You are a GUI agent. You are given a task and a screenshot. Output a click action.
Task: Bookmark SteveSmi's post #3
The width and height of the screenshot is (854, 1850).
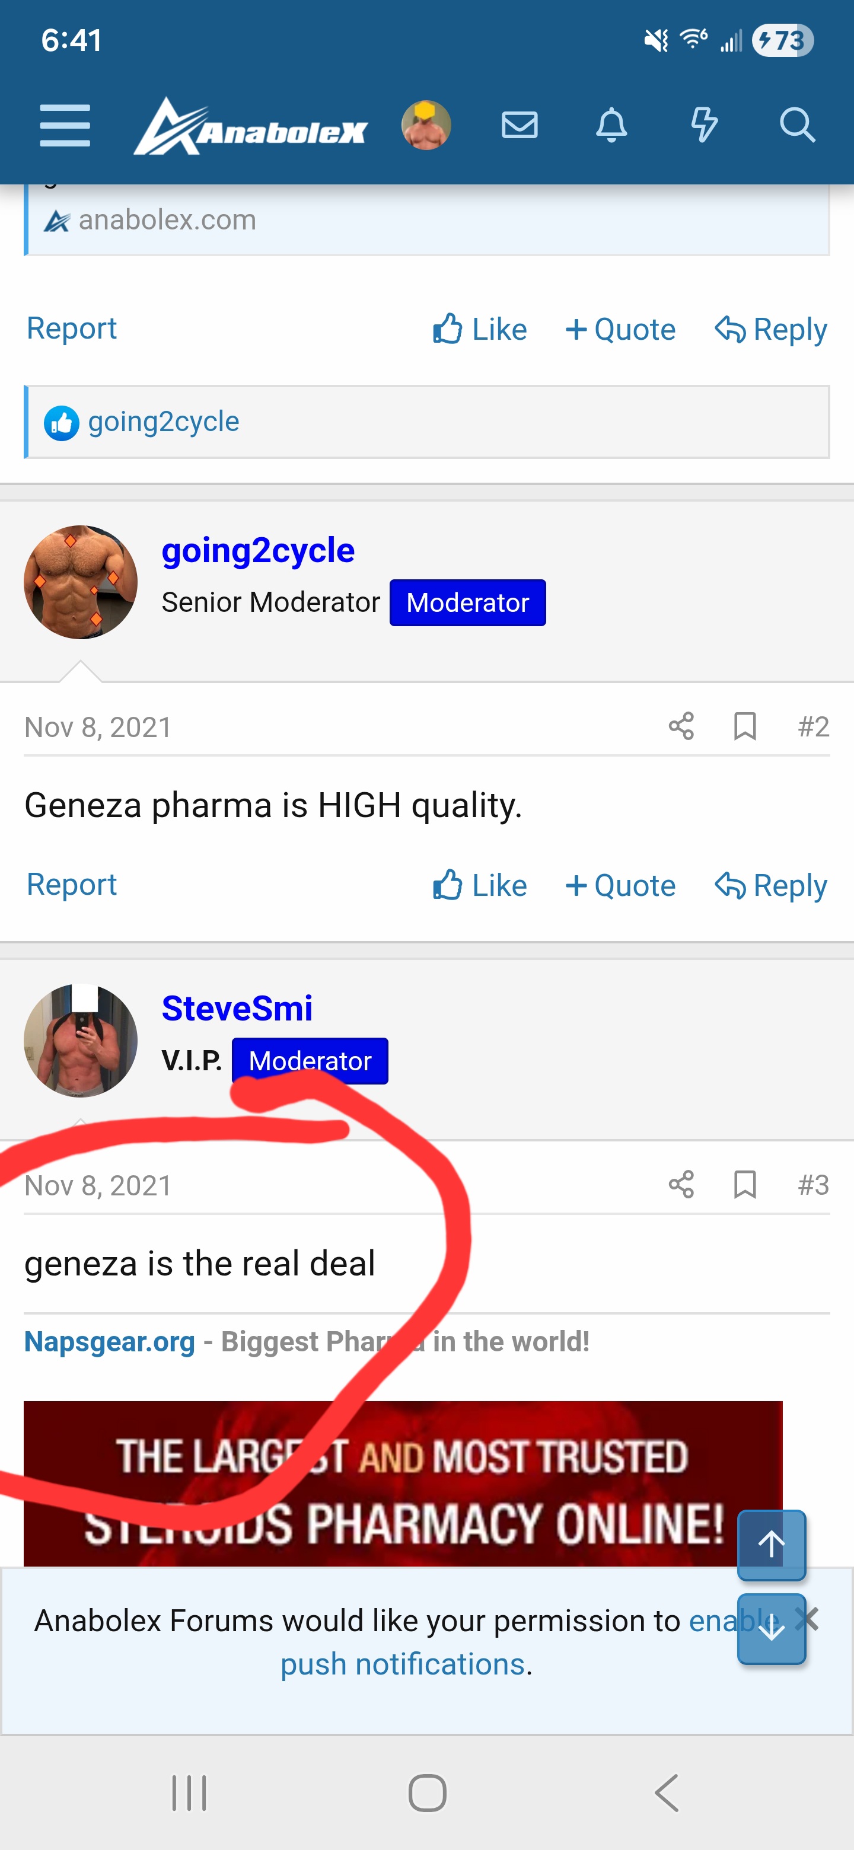[745, 1184]
